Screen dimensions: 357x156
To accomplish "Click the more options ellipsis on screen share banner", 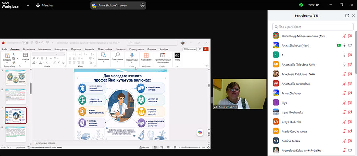I will [x=142, y=5].
